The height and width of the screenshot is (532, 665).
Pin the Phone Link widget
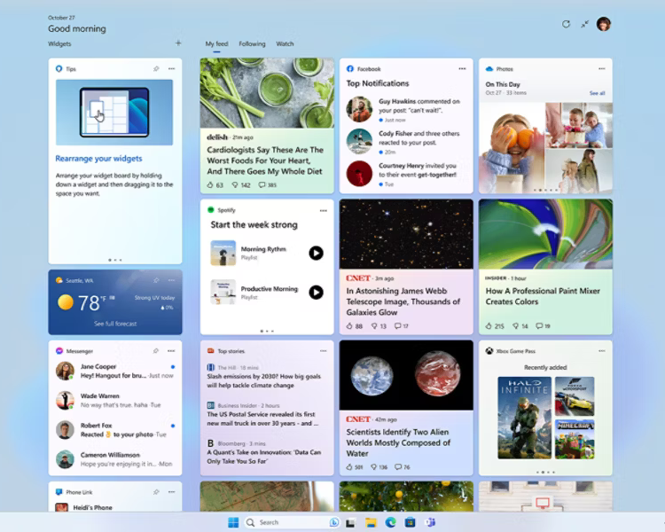(x=156, y=492)
